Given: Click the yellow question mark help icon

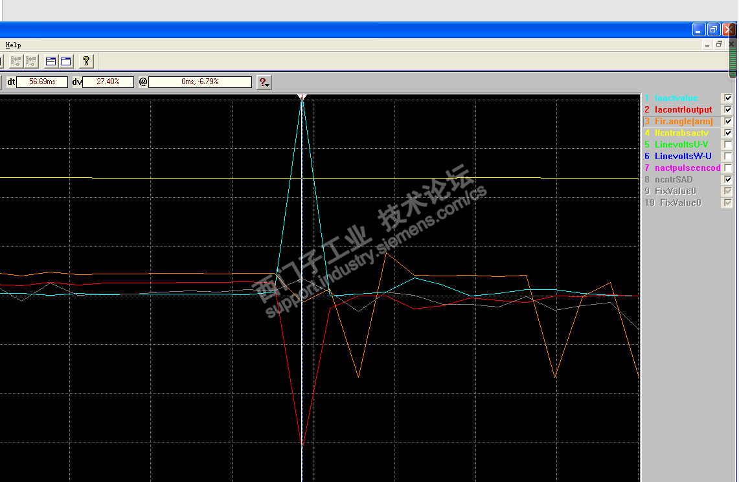Looking at the screenshot, I should (x=85, y=61).
